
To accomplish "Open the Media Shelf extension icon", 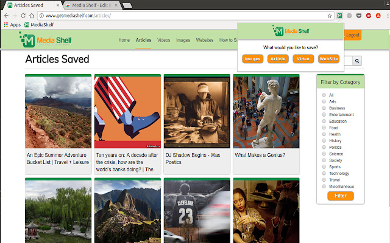I will click(x=339, y=16).
